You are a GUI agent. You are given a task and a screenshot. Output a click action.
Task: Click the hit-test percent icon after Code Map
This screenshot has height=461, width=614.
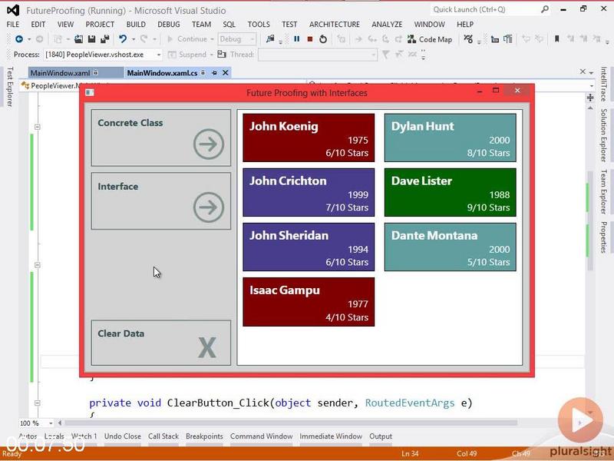coord(468,39)
